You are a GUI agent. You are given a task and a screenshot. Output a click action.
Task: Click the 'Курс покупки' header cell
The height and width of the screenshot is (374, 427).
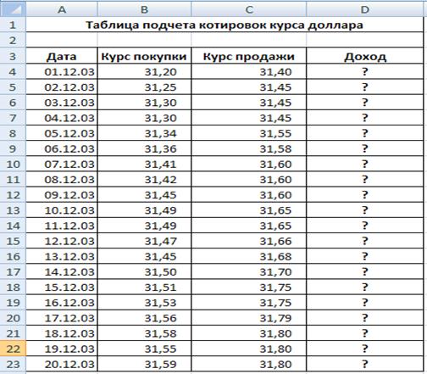point(144,56)
